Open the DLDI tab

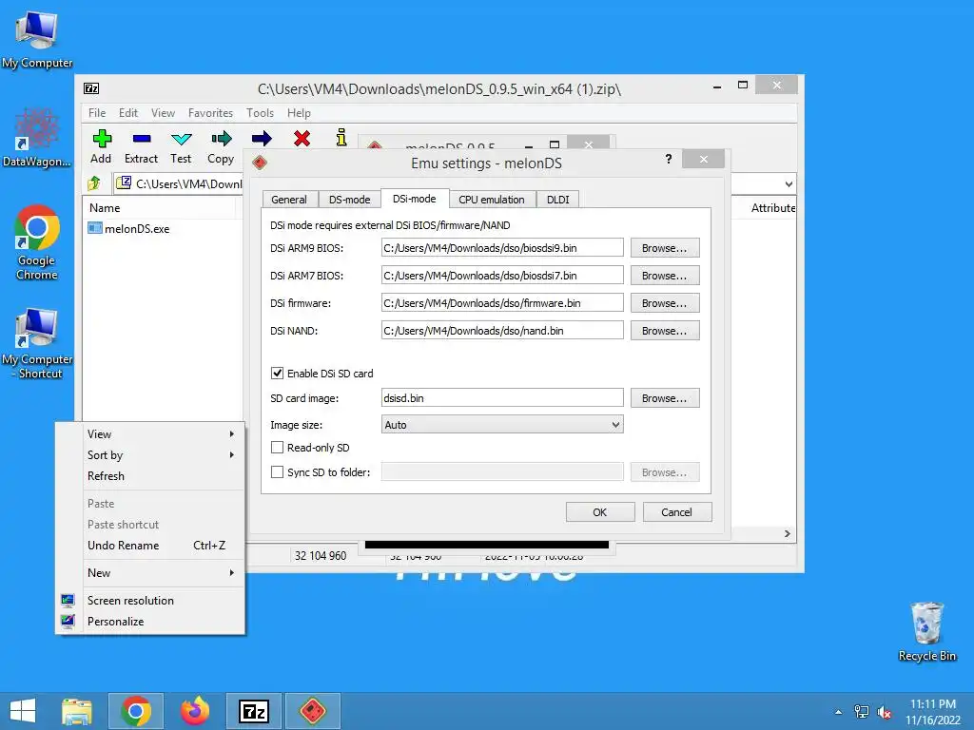[557, 200]
